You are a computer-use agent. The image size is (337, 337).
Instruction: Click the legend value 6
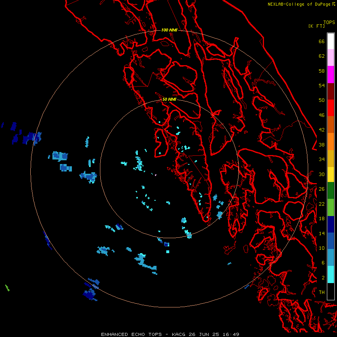[x=323, y=263]
